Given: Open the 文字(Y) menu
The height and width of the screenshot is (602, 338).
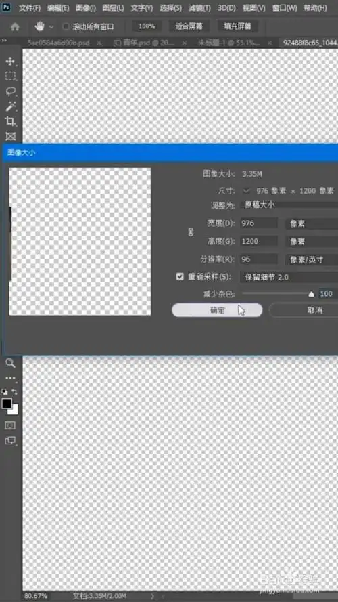Looking at the screenshot, I should point(141,7).
